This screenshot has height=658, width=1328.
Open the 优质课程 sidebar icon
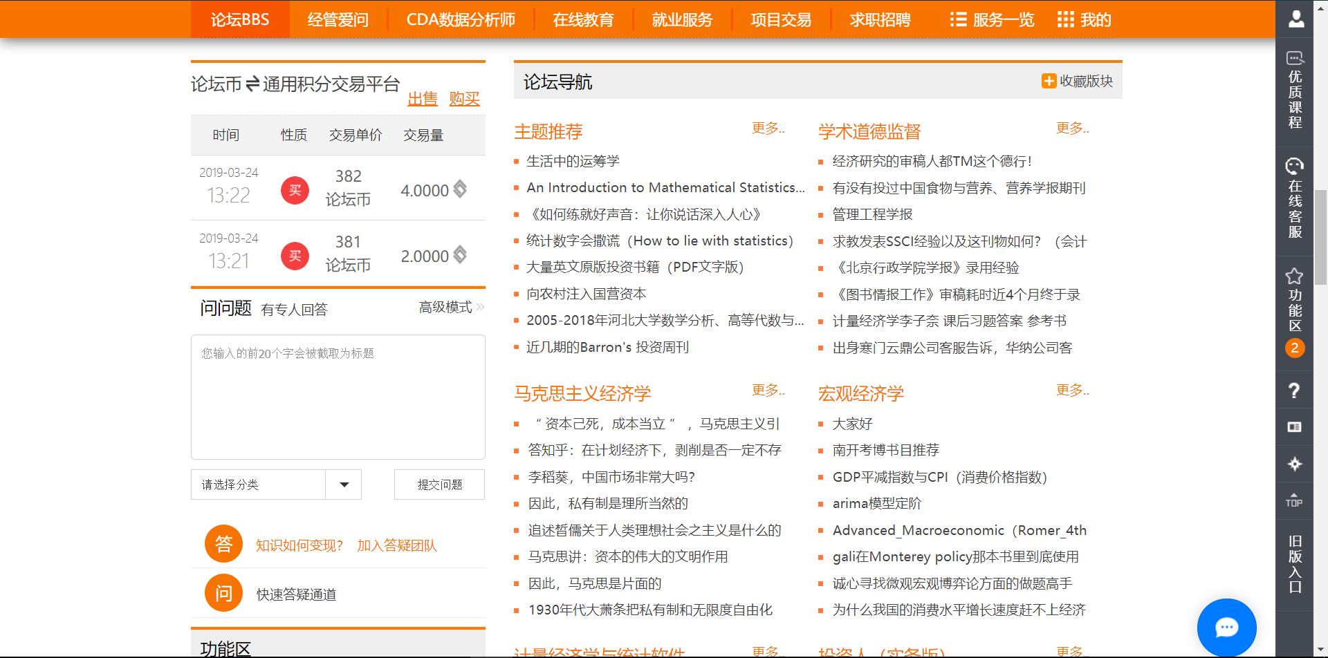pyautogui.click(x=1295, y=90)
